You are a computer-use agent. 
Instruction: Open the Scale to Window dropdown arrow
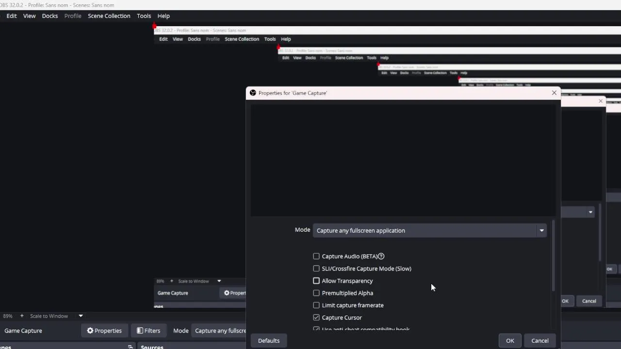tap(81, 316)
